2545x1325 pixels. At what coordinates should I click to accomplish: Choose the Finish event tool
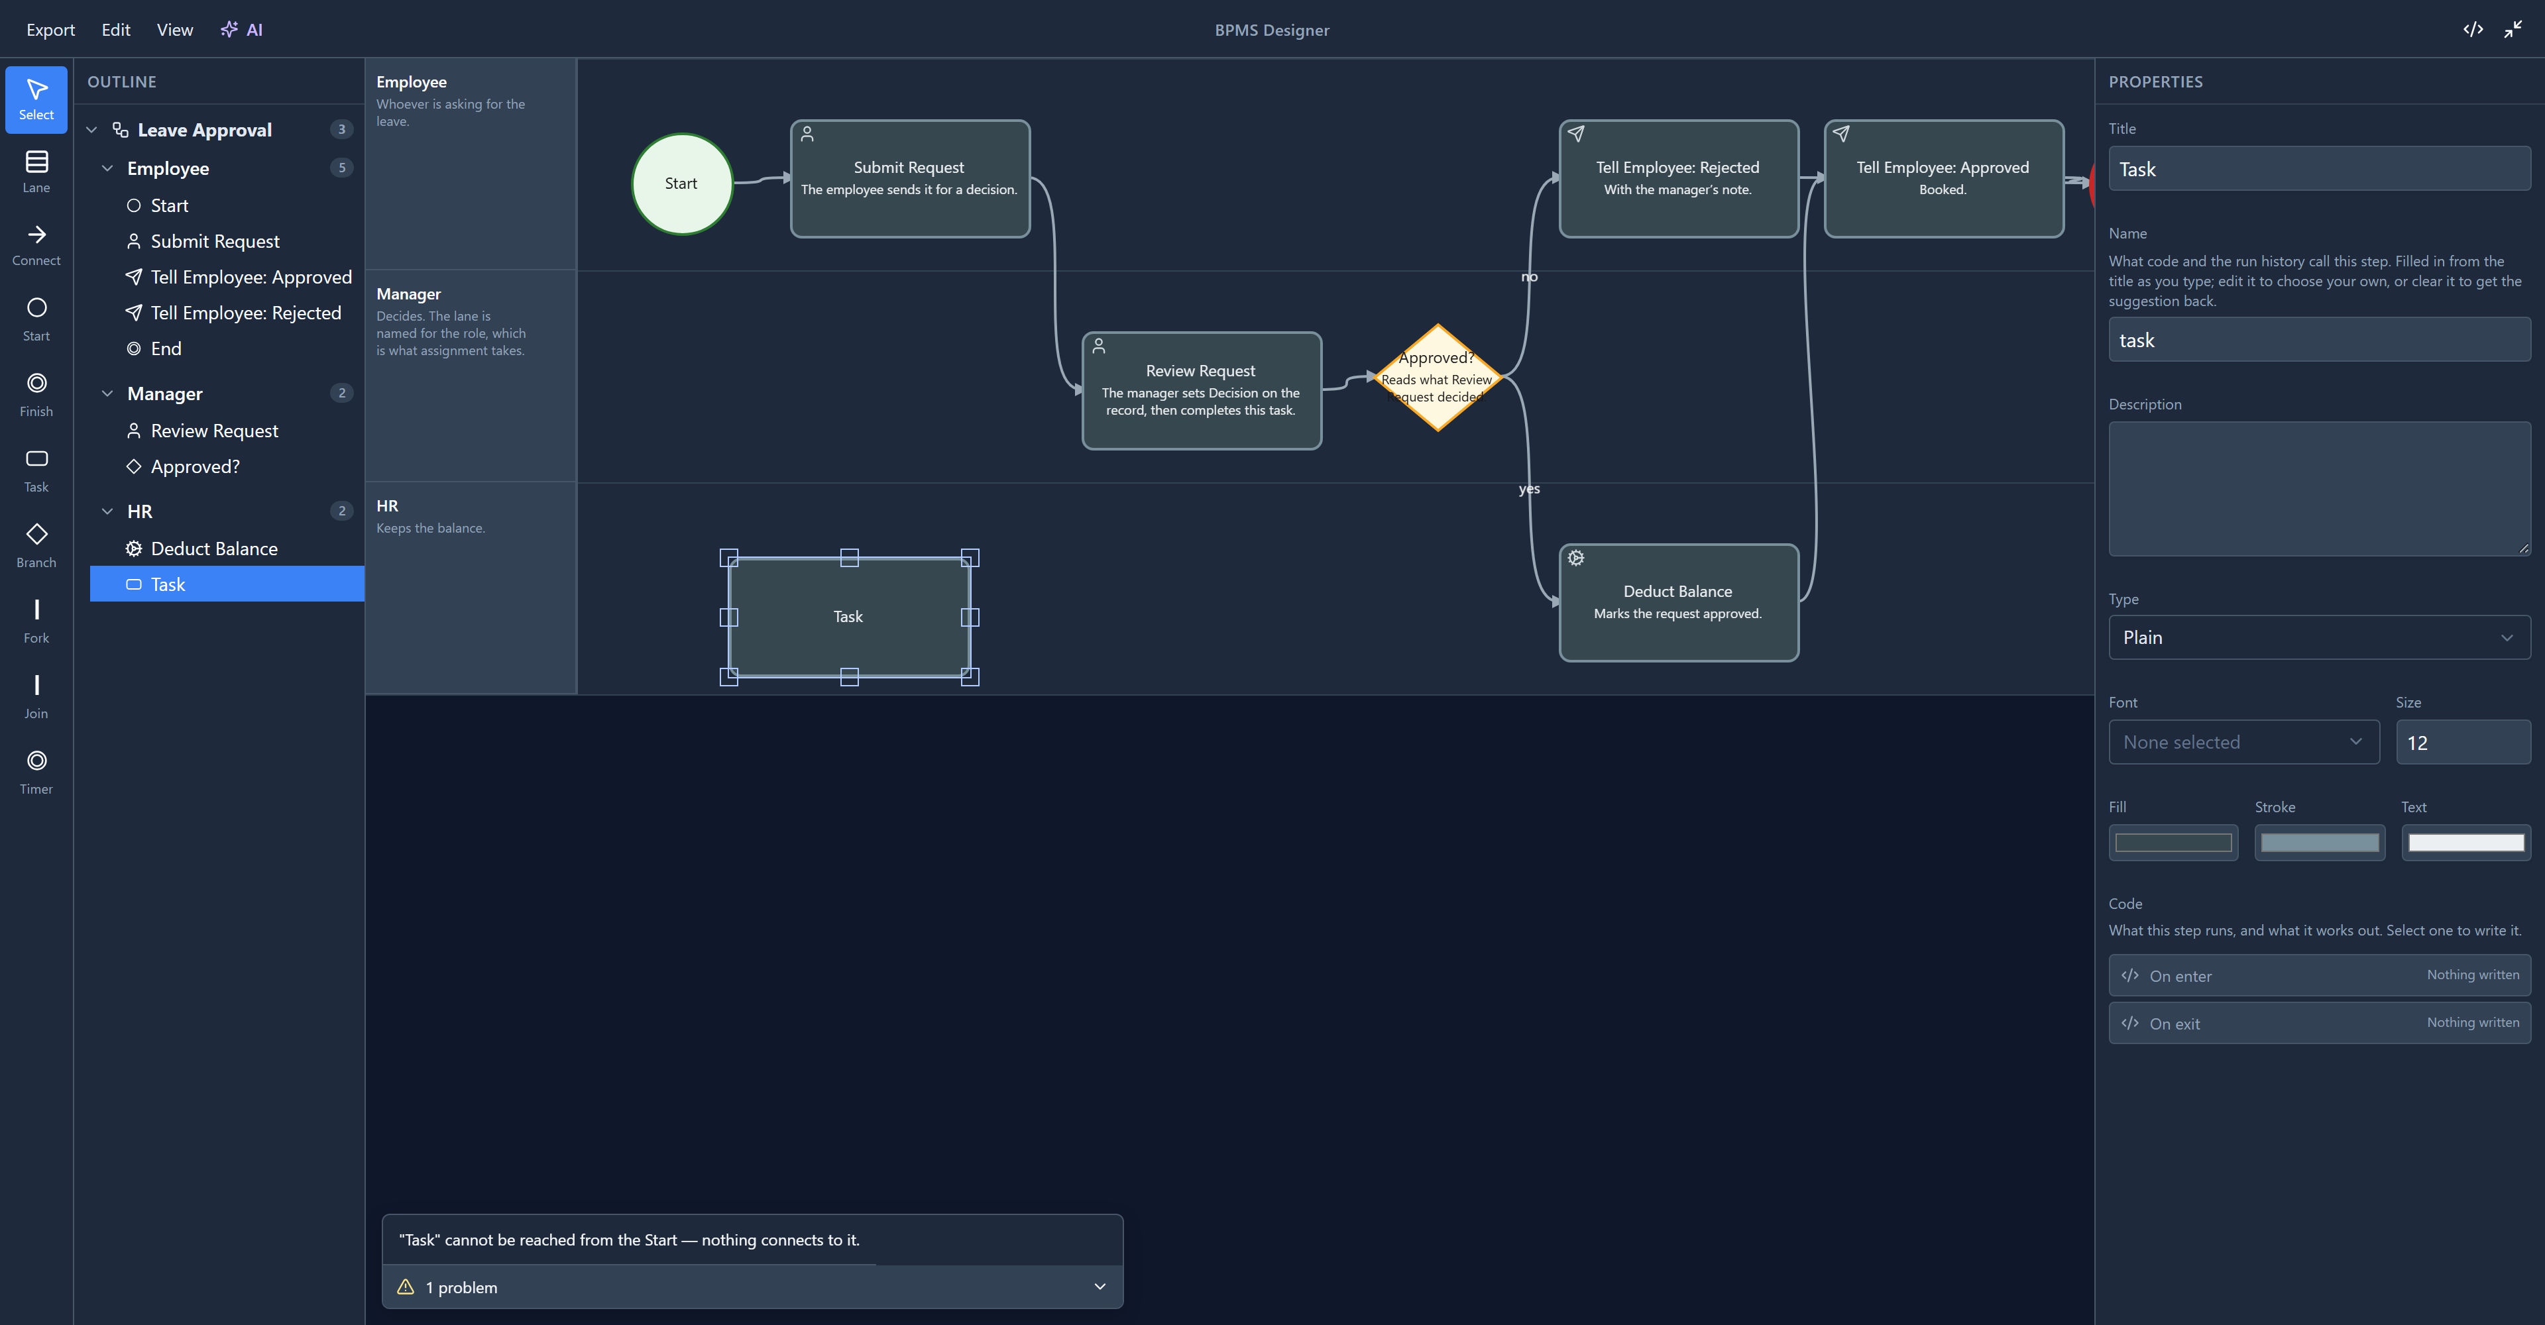click(36, 395)
